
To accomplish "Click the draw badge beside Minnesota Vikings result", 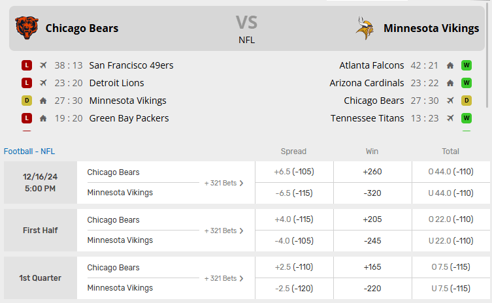I will point(27,101).
